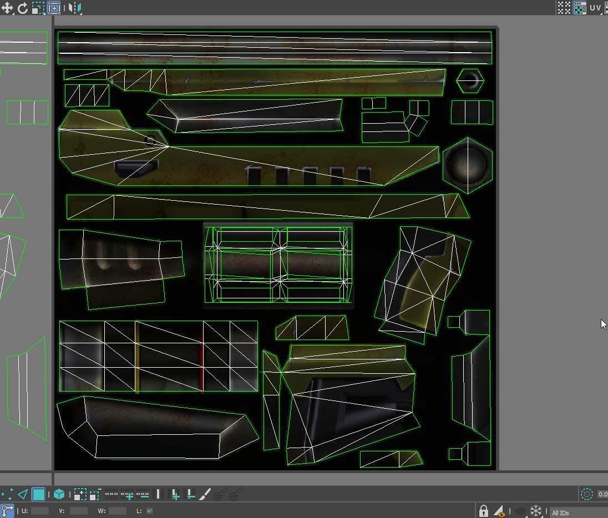
Task: Click the greyed-out Hide Selected icon
Action: (521, 511)
